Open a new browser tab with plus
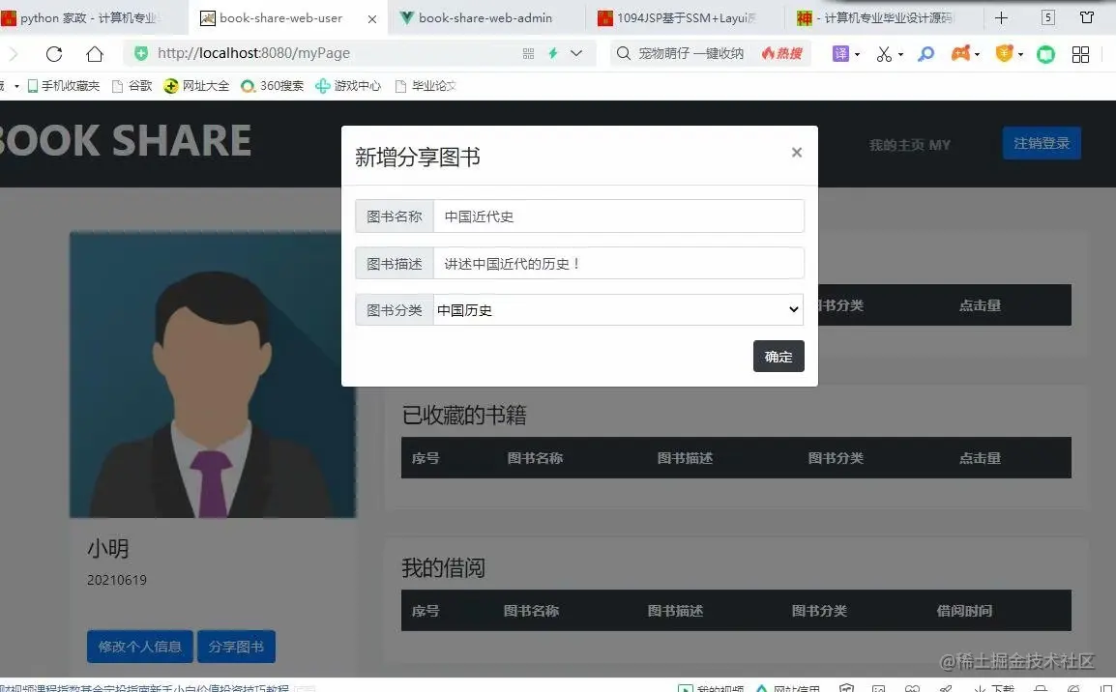This screenshot has width=1116, height=692. [1002, 17]
